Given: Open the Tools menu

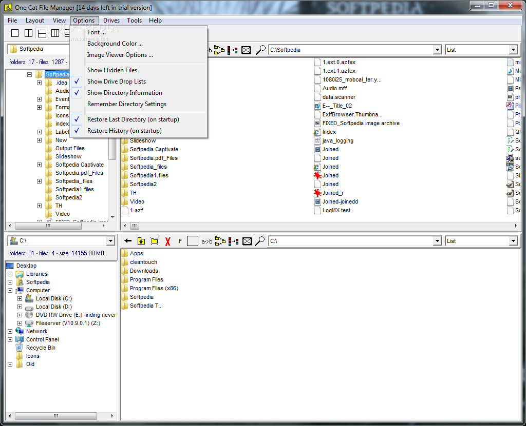Looking at the screenshot, I should [x=134, y=21].
